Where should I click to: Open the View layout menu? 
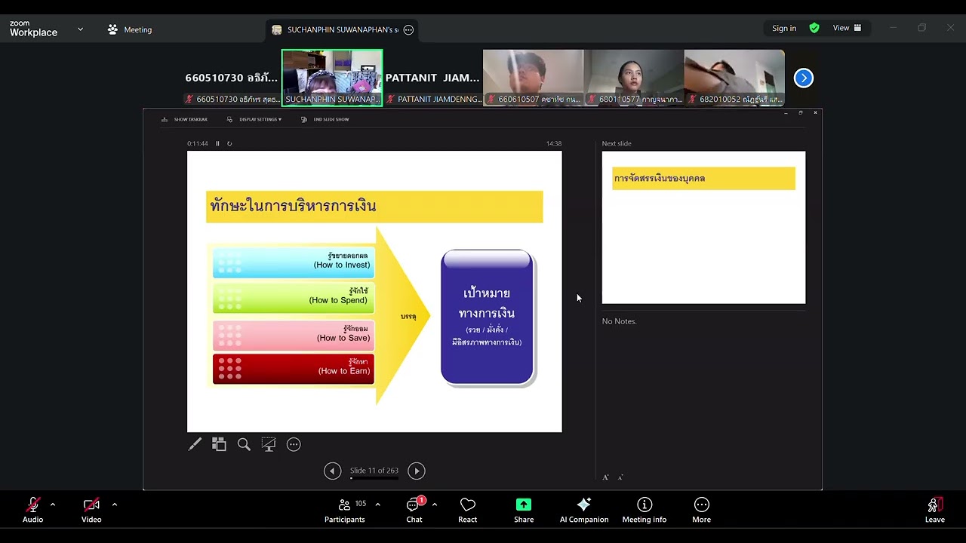click(x=847, y=28)
